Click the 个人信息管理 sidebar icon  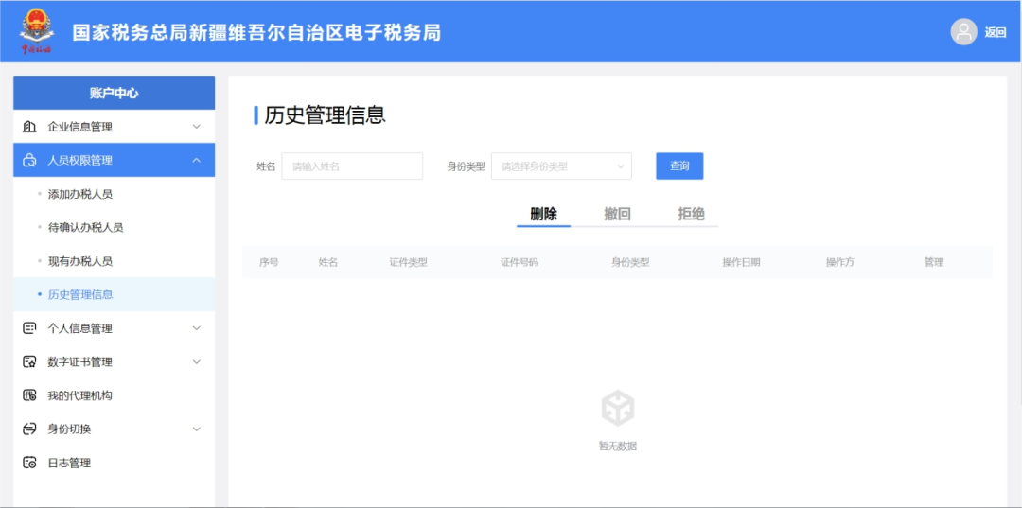pyautogui.click(x=29, y=328)
